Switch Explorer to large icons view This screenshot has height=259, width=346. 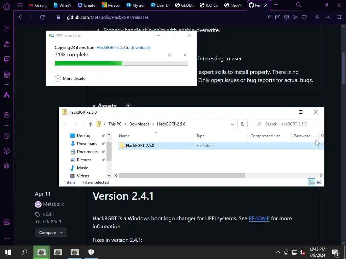(x=319, y=182)
